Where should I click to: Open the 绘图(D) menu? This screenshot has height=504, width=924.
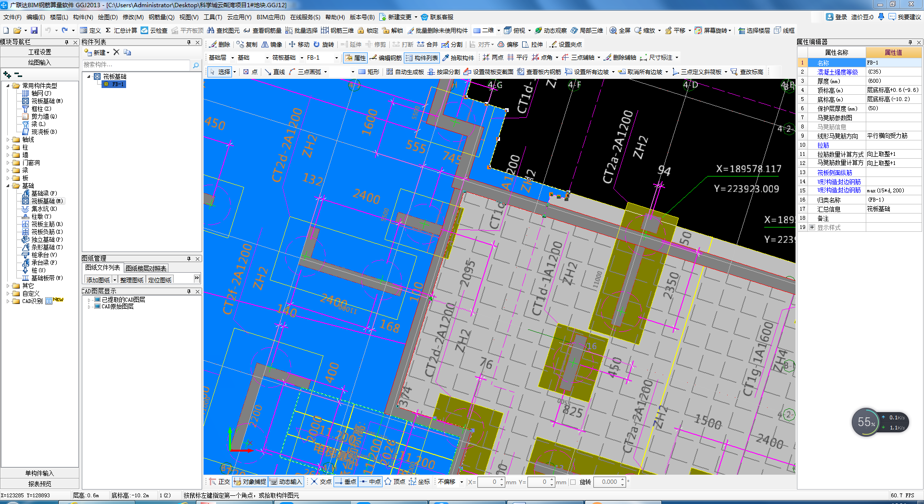pyautogui.click(x=108, y=17)
